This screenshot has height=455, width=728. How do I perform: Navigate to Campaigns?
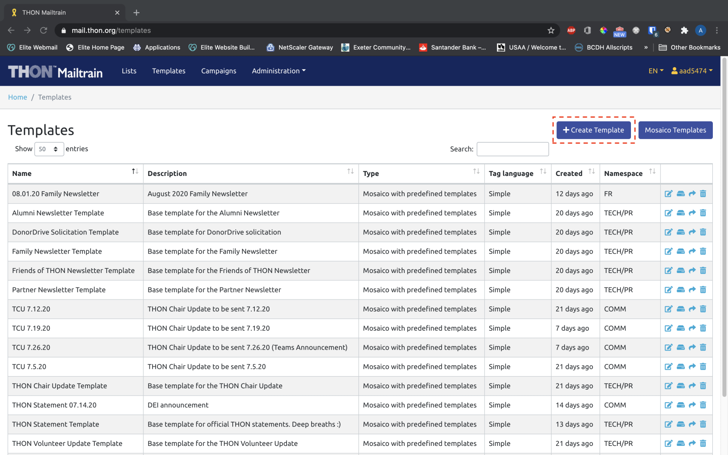pos(218,71)
